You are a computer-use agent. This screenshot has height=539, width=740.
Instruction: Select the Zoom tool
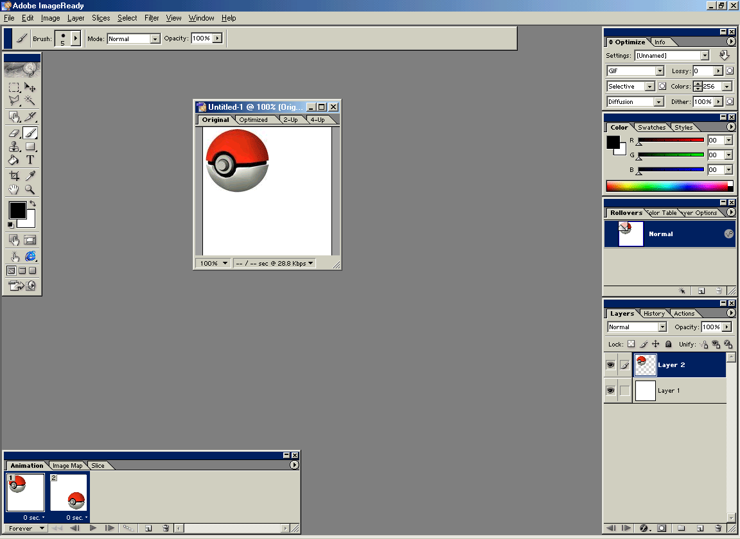coord(30,189)
